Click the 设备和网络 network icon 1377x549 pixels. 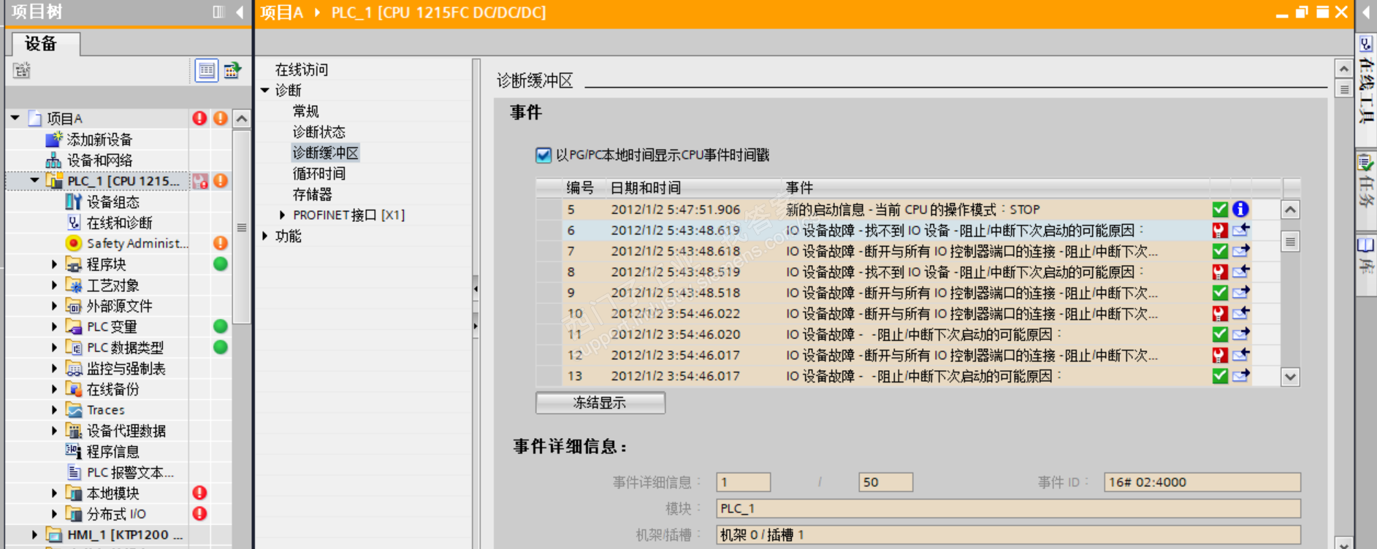pyautogui.click(x=54, y=160)
